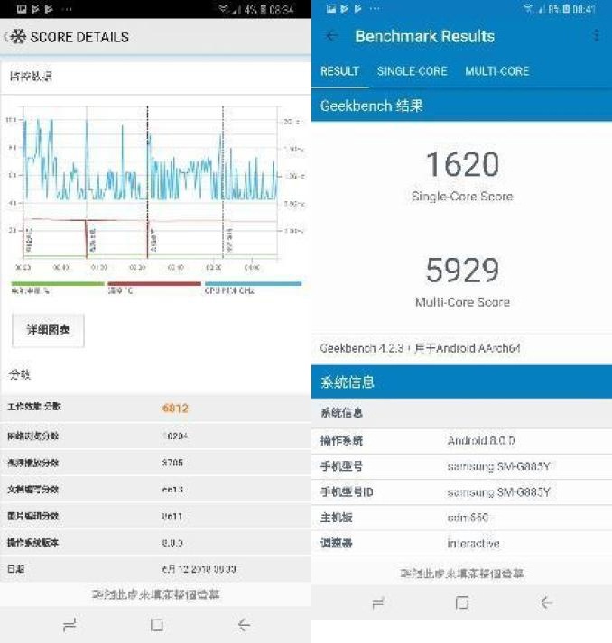Image resolution: width=612 pixels, height=643 pixels.
Task: Tap the Multi-Core Score label
Action: [x=462, y=302]
